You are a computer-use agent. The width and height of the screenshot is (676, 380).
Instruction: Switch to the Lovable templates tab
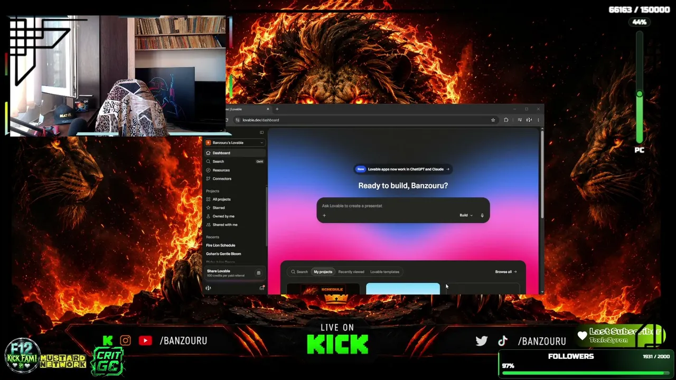pyautogui.click(x=384, y=272)
